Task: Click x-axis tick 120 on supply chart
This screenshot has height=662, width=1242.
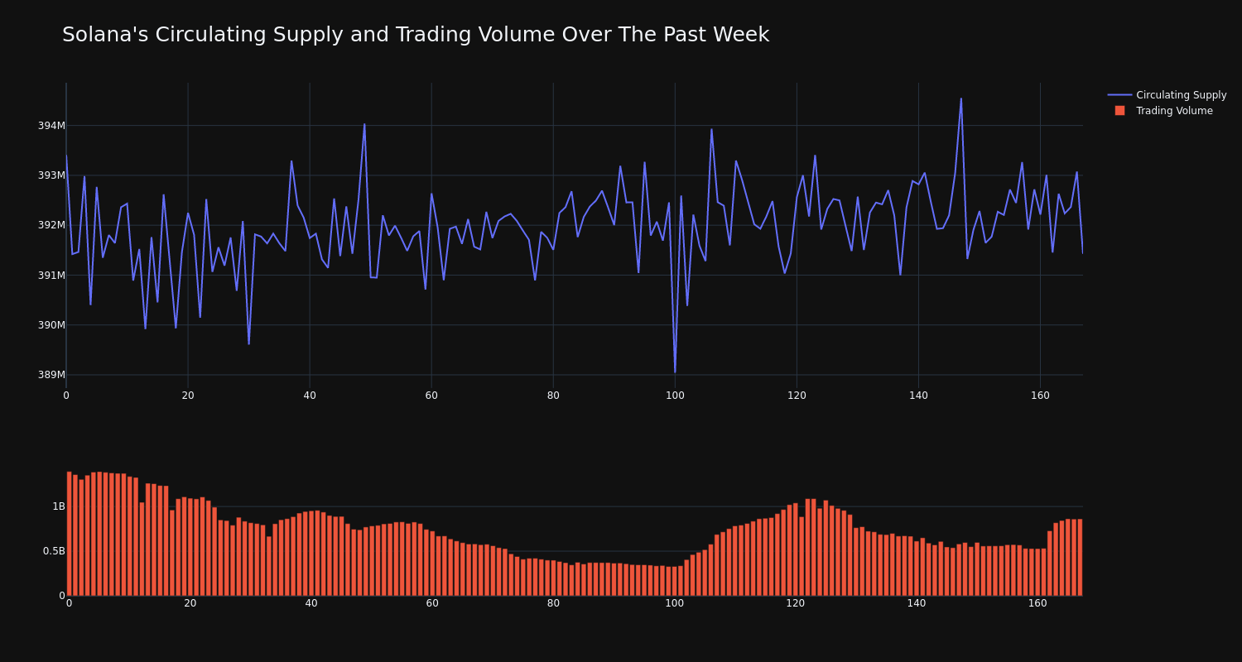Action: click(797, 396)
